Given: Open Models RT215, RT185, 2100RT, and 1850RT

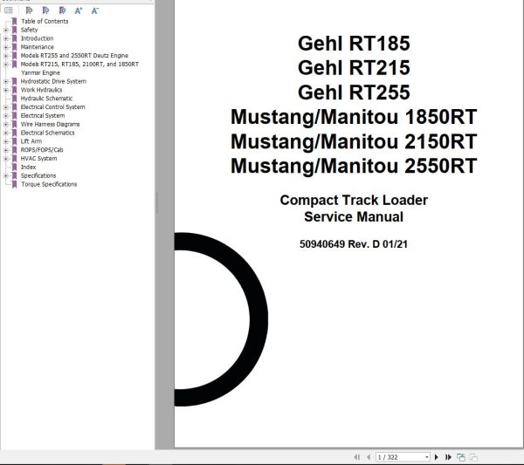Looking at the screenshot, I should coord(79,64).
